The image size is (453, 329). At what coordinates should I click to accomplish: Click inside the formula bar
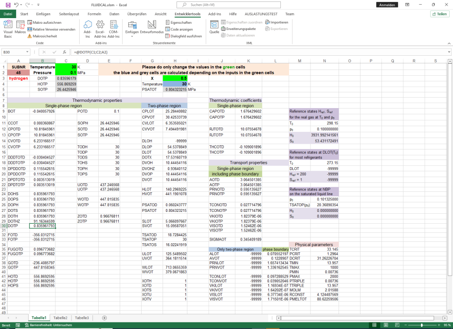(x=143, y=51)
